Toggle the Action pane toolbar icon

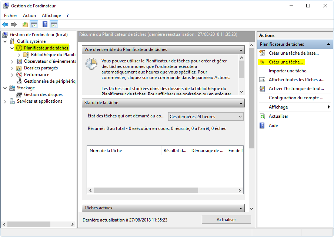tap(54, 25)
